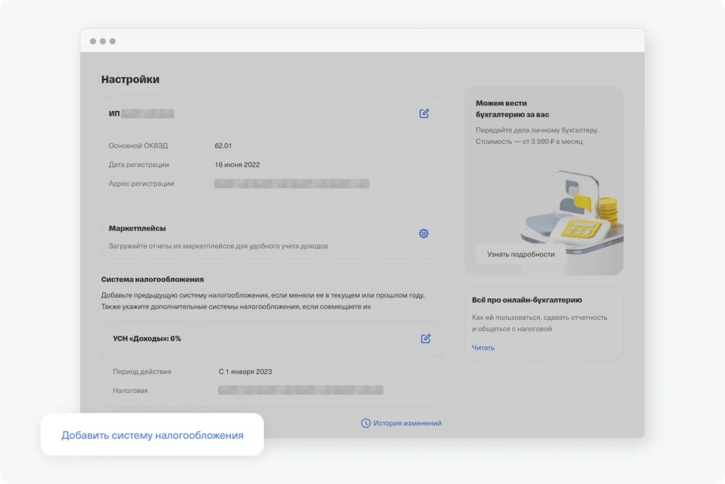Click Добавить систему налогообложения
The image size is (725, 484).
(x=152, y=435)
